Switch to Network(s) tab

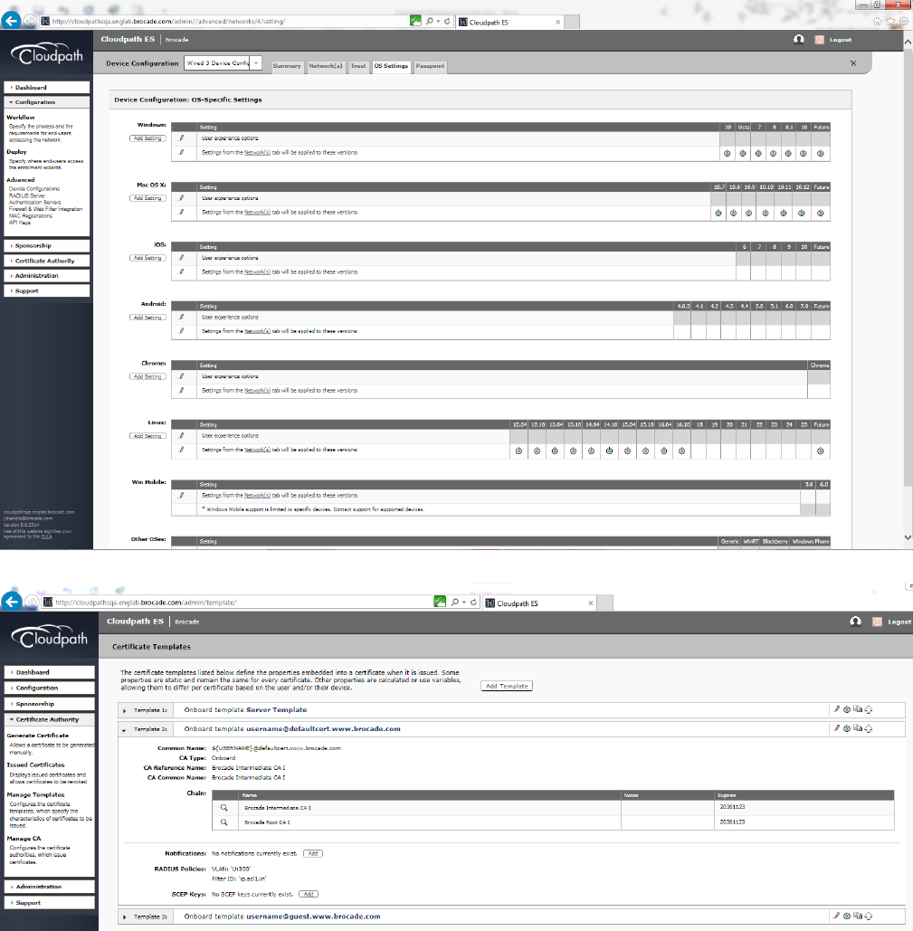pos(326,66)
